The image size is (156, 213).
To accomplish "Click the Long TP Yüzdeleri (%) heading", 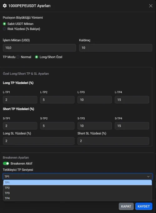I will [18, 83].
